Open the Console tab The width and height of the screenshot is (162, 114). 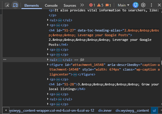[x=51, y=5]
